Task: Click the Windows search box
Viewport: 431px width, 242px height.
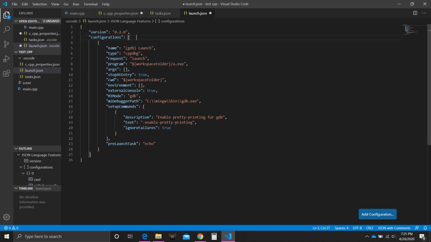Action: pyautogui.click(x=62, y=236)
